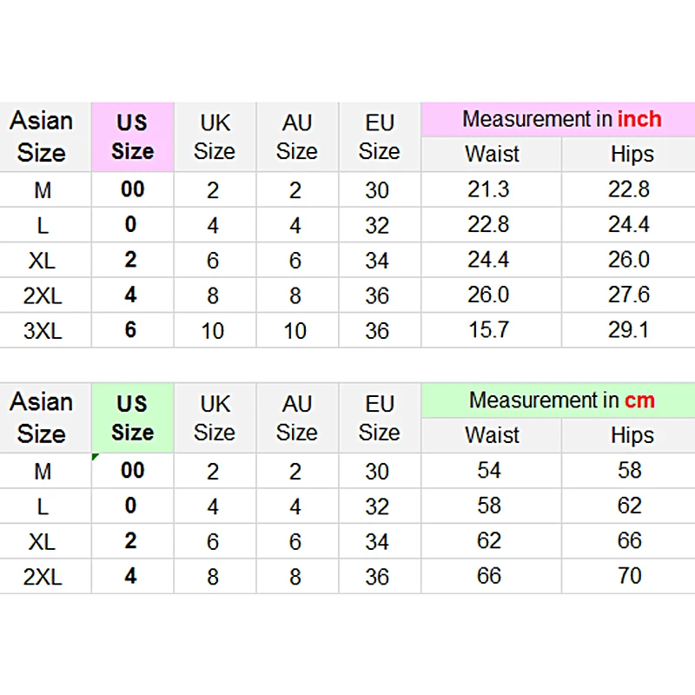
Task: Select the Measurement in inch header
Action: (x=561, y=119)
